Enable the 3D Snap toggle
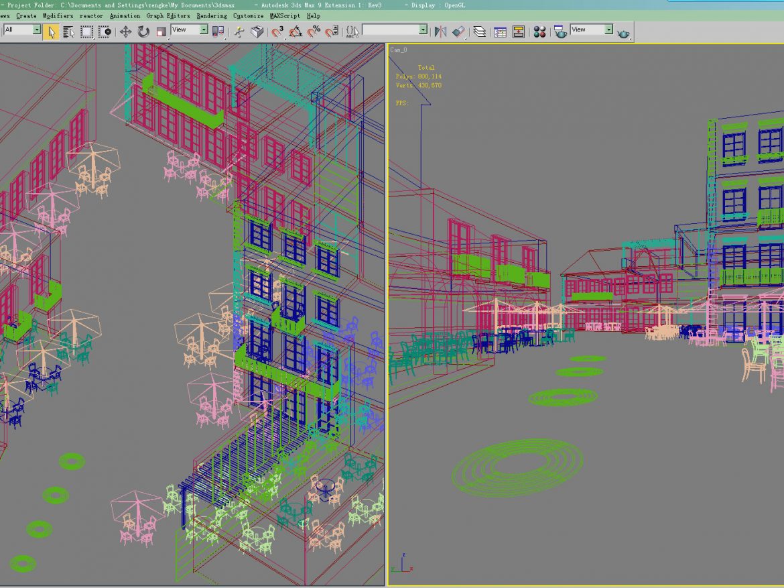 coord(277,30)
